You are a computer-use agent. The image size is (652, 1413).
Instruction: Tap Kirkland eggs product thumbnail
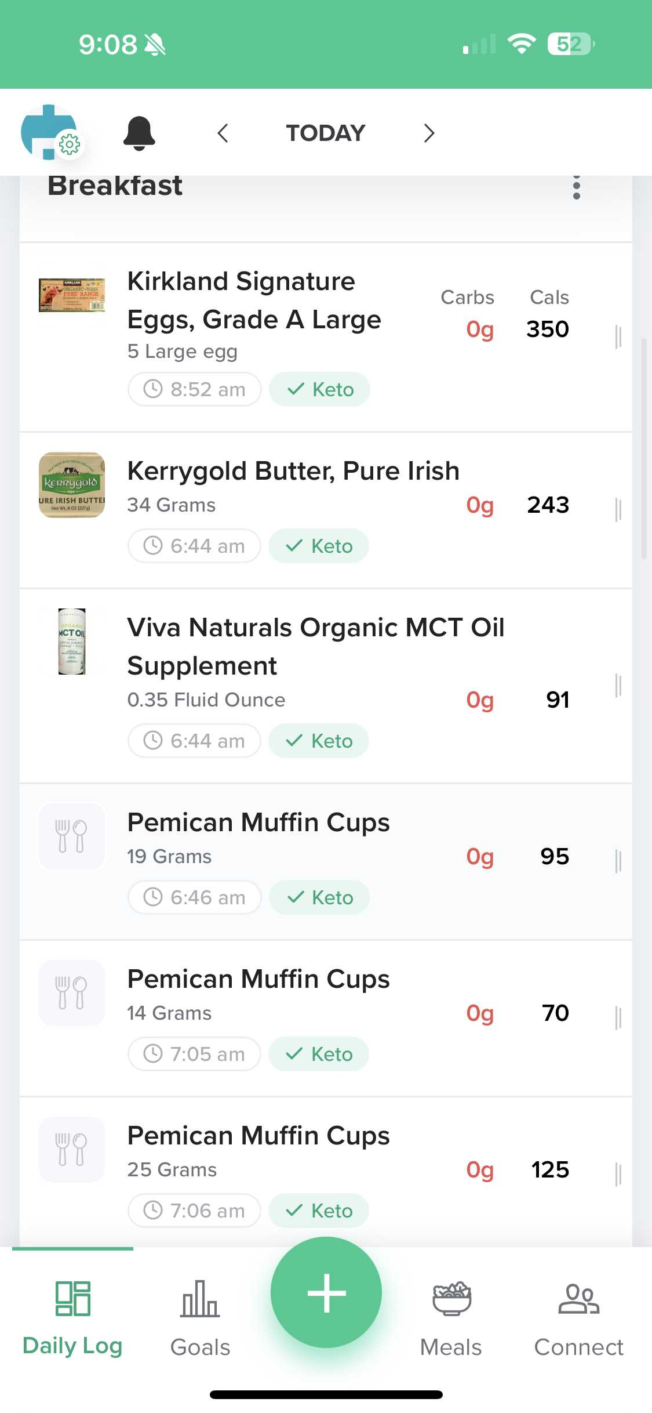click(72, 296)
